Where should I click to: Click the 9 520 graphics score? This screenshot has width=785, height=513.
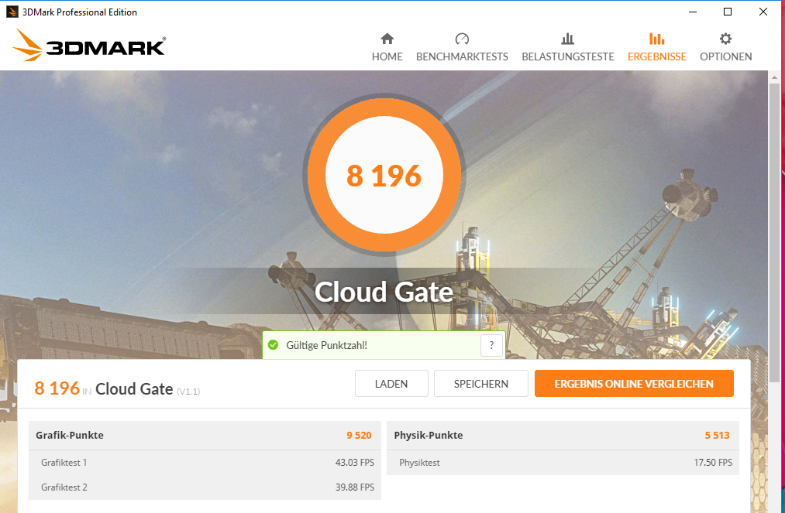point(359,435)
